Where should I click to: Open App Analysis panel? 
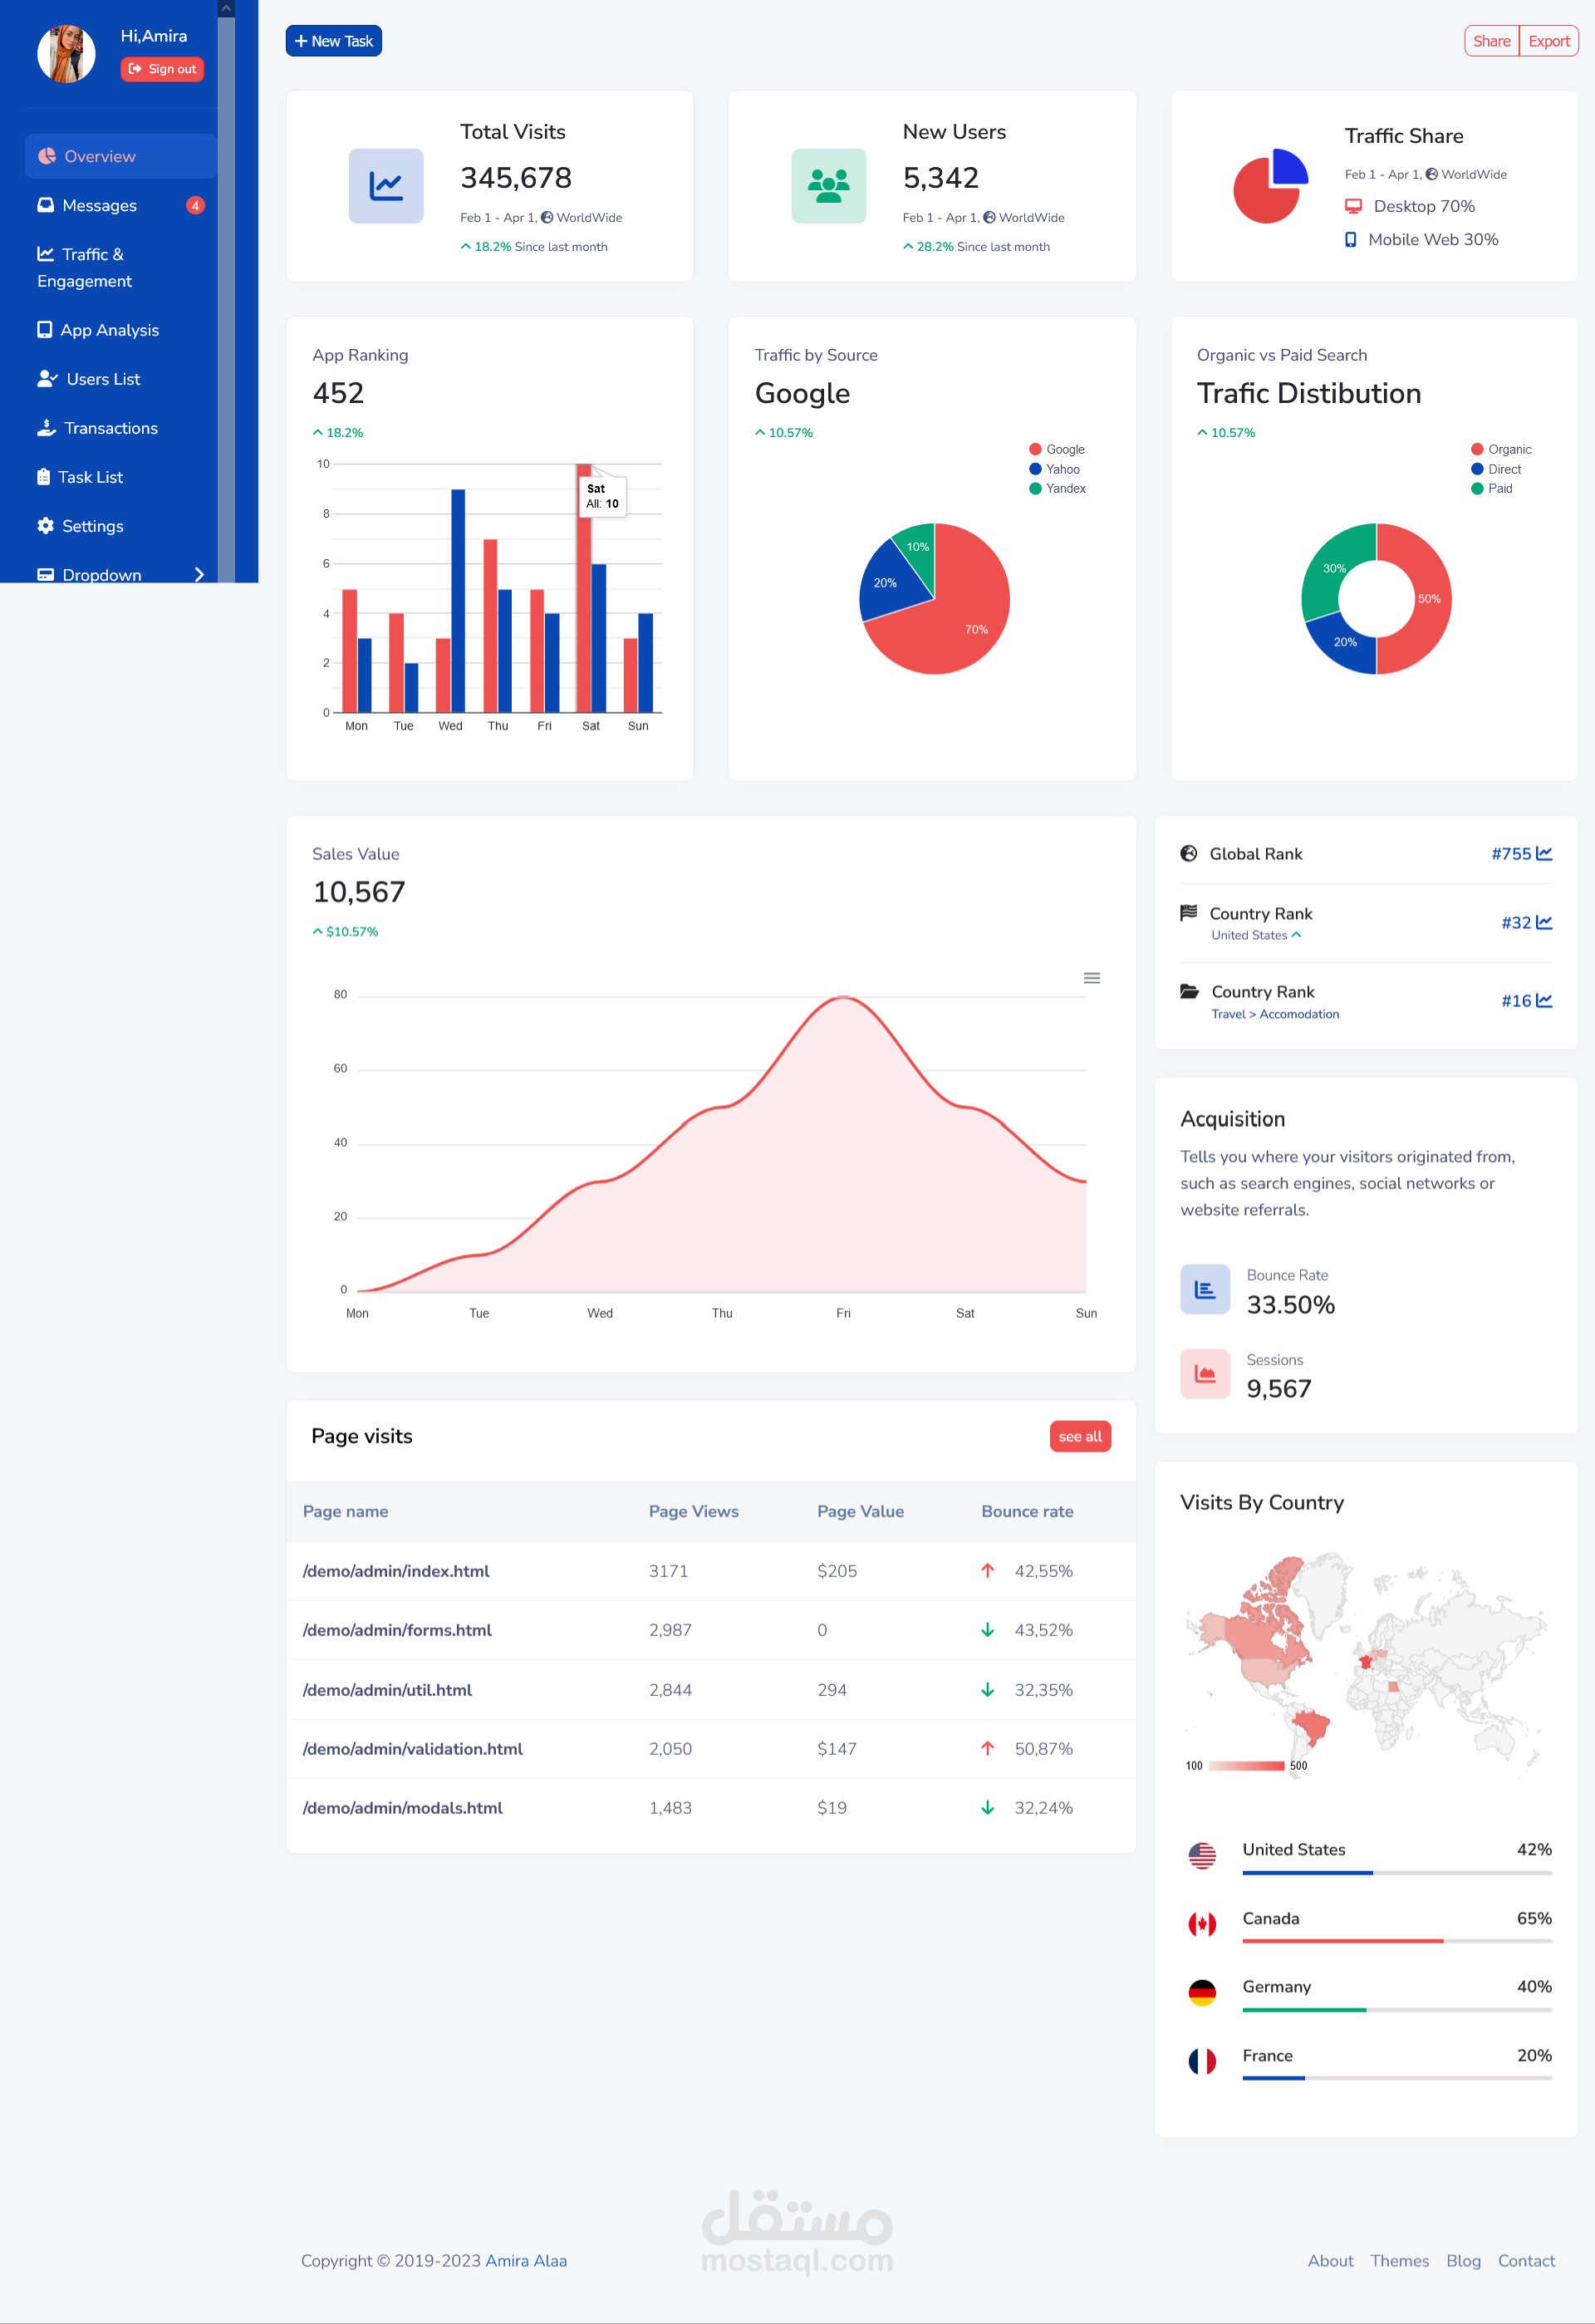(x=110, y=330)
